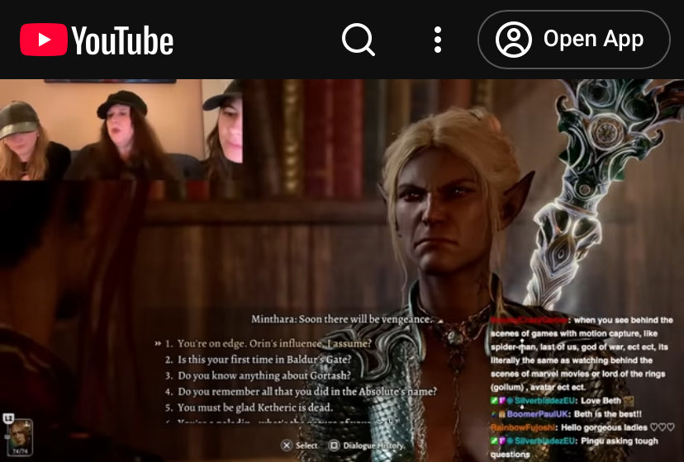Tap the Open App button
Screen dimensions: 684x462
(574, 40)
